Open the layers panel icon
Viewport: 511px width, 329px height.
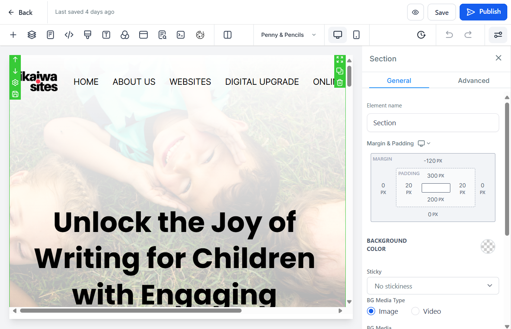(32, 35)
